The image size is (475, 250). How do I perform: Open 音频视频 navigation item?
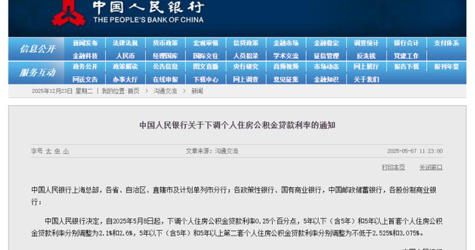(286, 66)
